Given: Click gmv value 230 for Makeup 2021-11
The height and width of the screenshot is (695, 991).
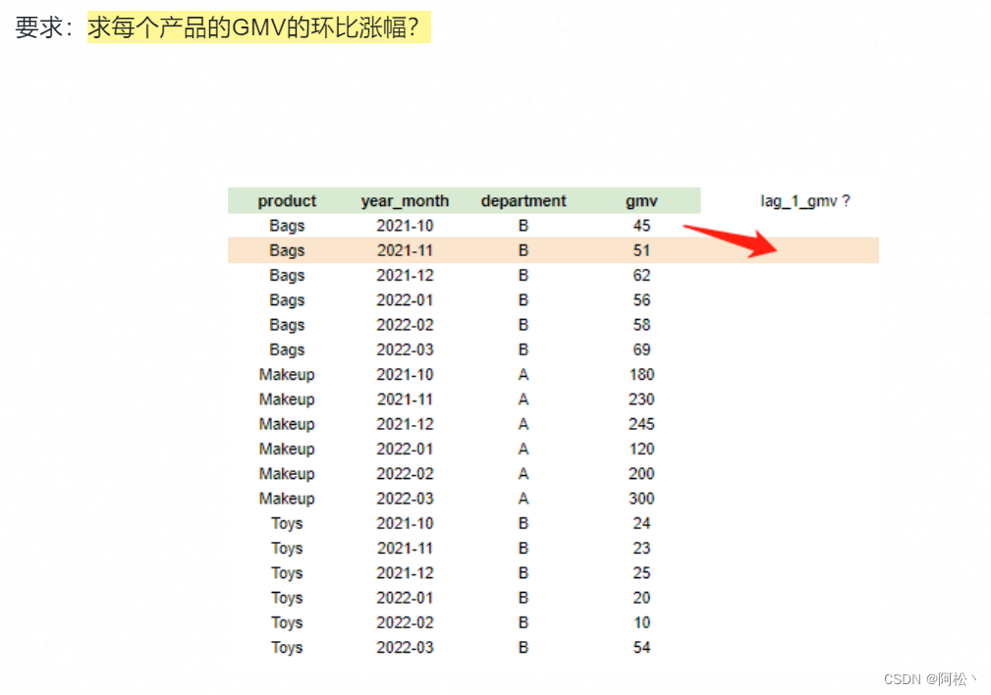Looking at the screenshot, I should (x=641, y=400).
